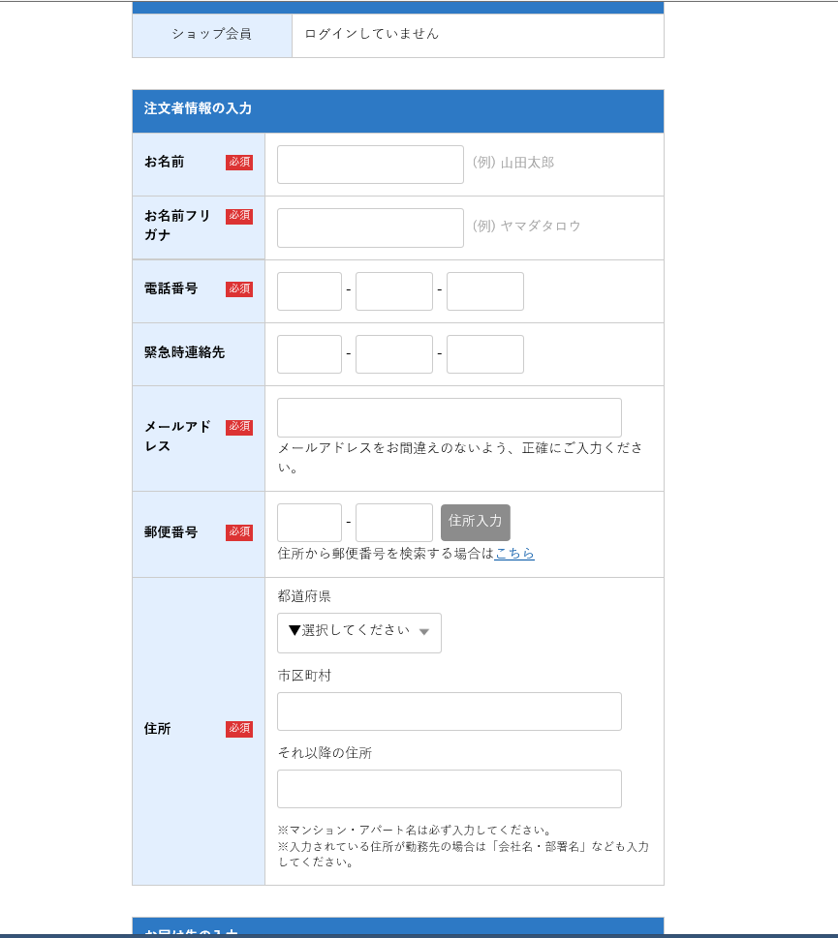This screenshot has height=938, width=838.
Task: Click the 市区町村 input field
Action: point(449,711)
